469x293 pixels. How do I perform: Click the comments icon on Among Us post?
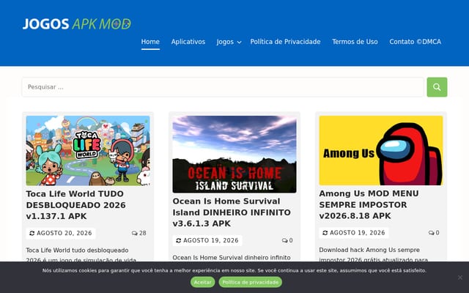coord(431,233)
